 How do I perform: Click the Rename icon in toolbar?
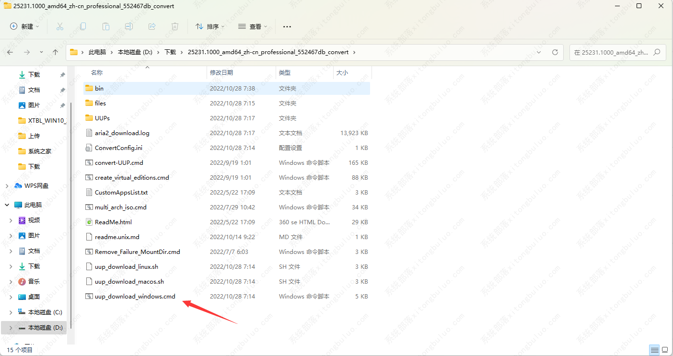pos(129,26)
